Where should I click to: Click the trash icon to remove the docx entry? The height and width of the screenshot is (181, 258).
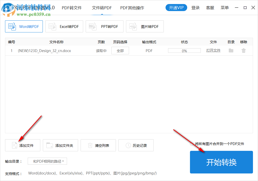(243, 50)
